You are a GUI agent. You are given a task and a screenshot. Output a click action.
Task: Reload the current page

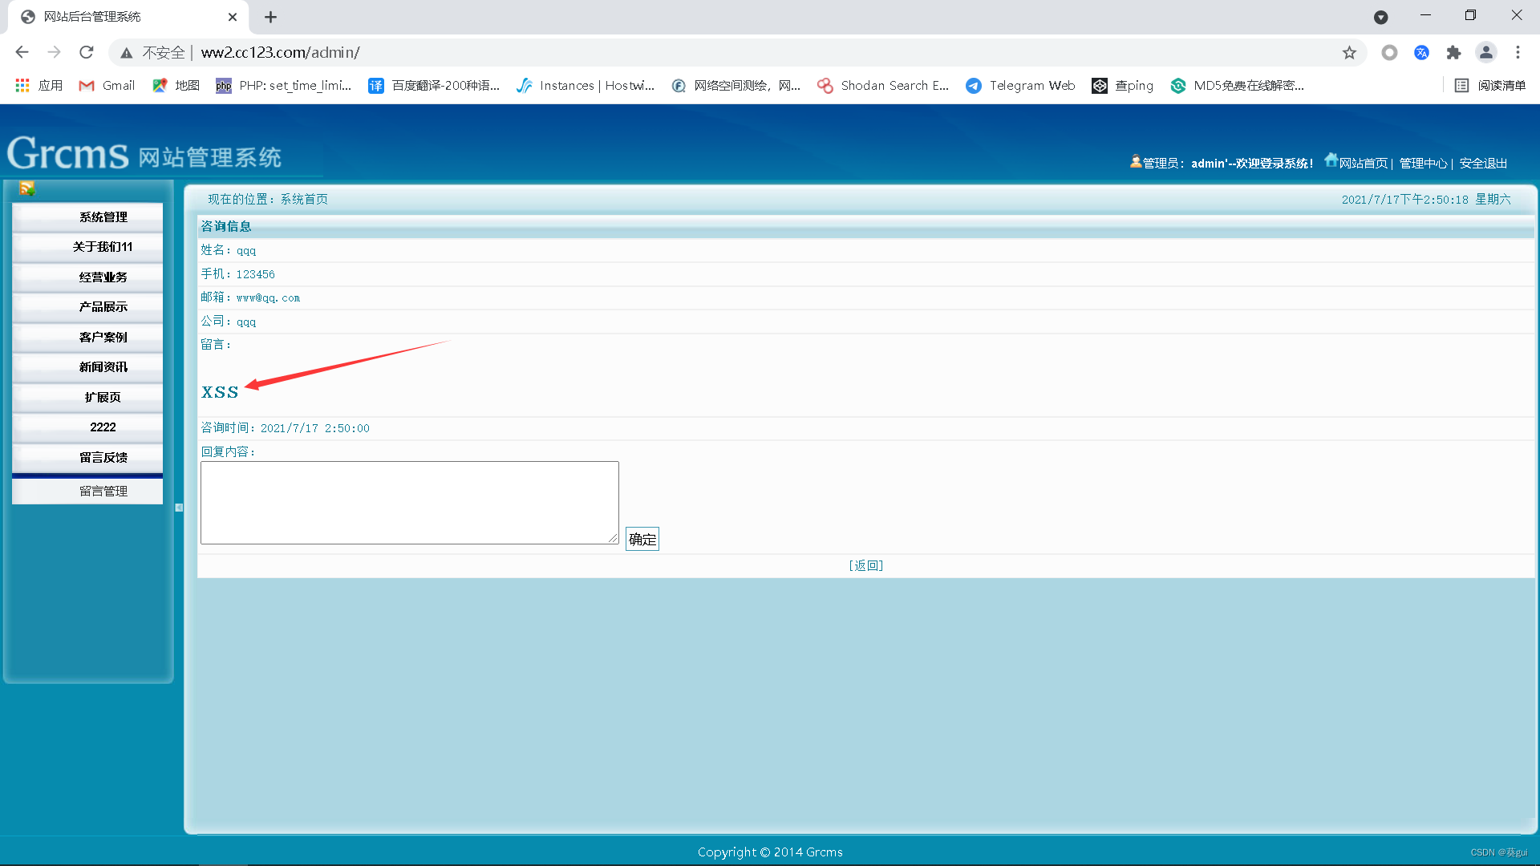pyautogui.click(x=87, y=52)
